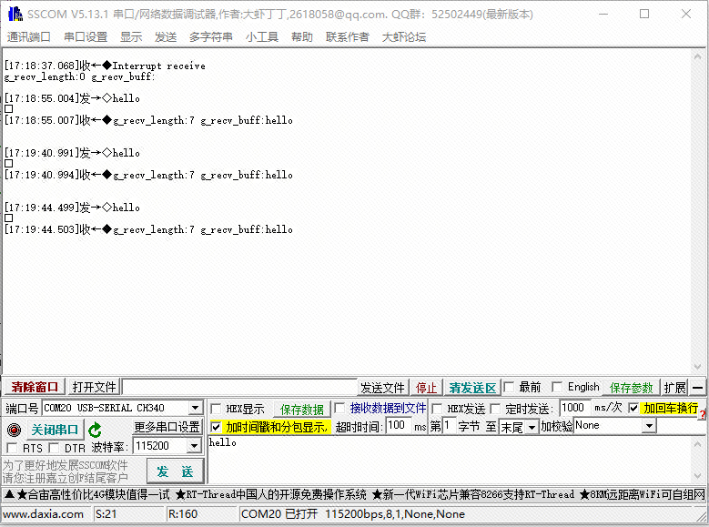Uncheck the 加时间戳和分包显示 checkbox
Image resolution: width=709 pixels, height=527 pixels.
216,427
